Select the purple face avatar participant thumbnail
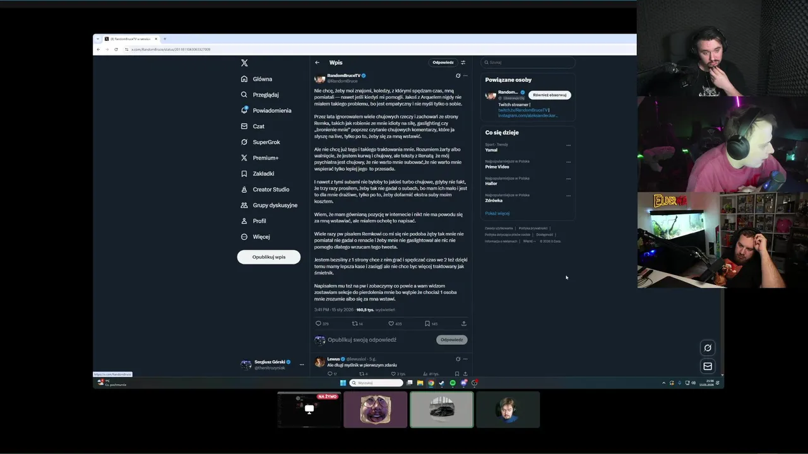The image size is (808, 454). coord(376,410)
